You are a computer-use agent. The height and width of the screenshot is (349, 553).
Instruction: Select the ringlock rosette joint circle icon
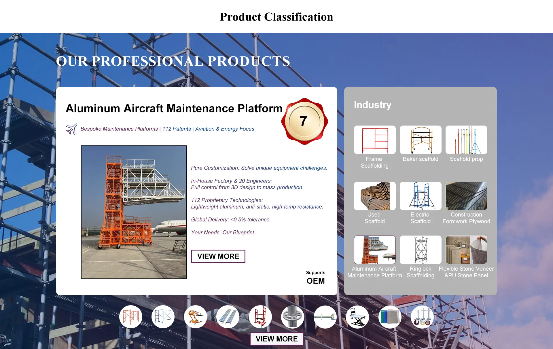pyautogui.click(x=293, y=317)
